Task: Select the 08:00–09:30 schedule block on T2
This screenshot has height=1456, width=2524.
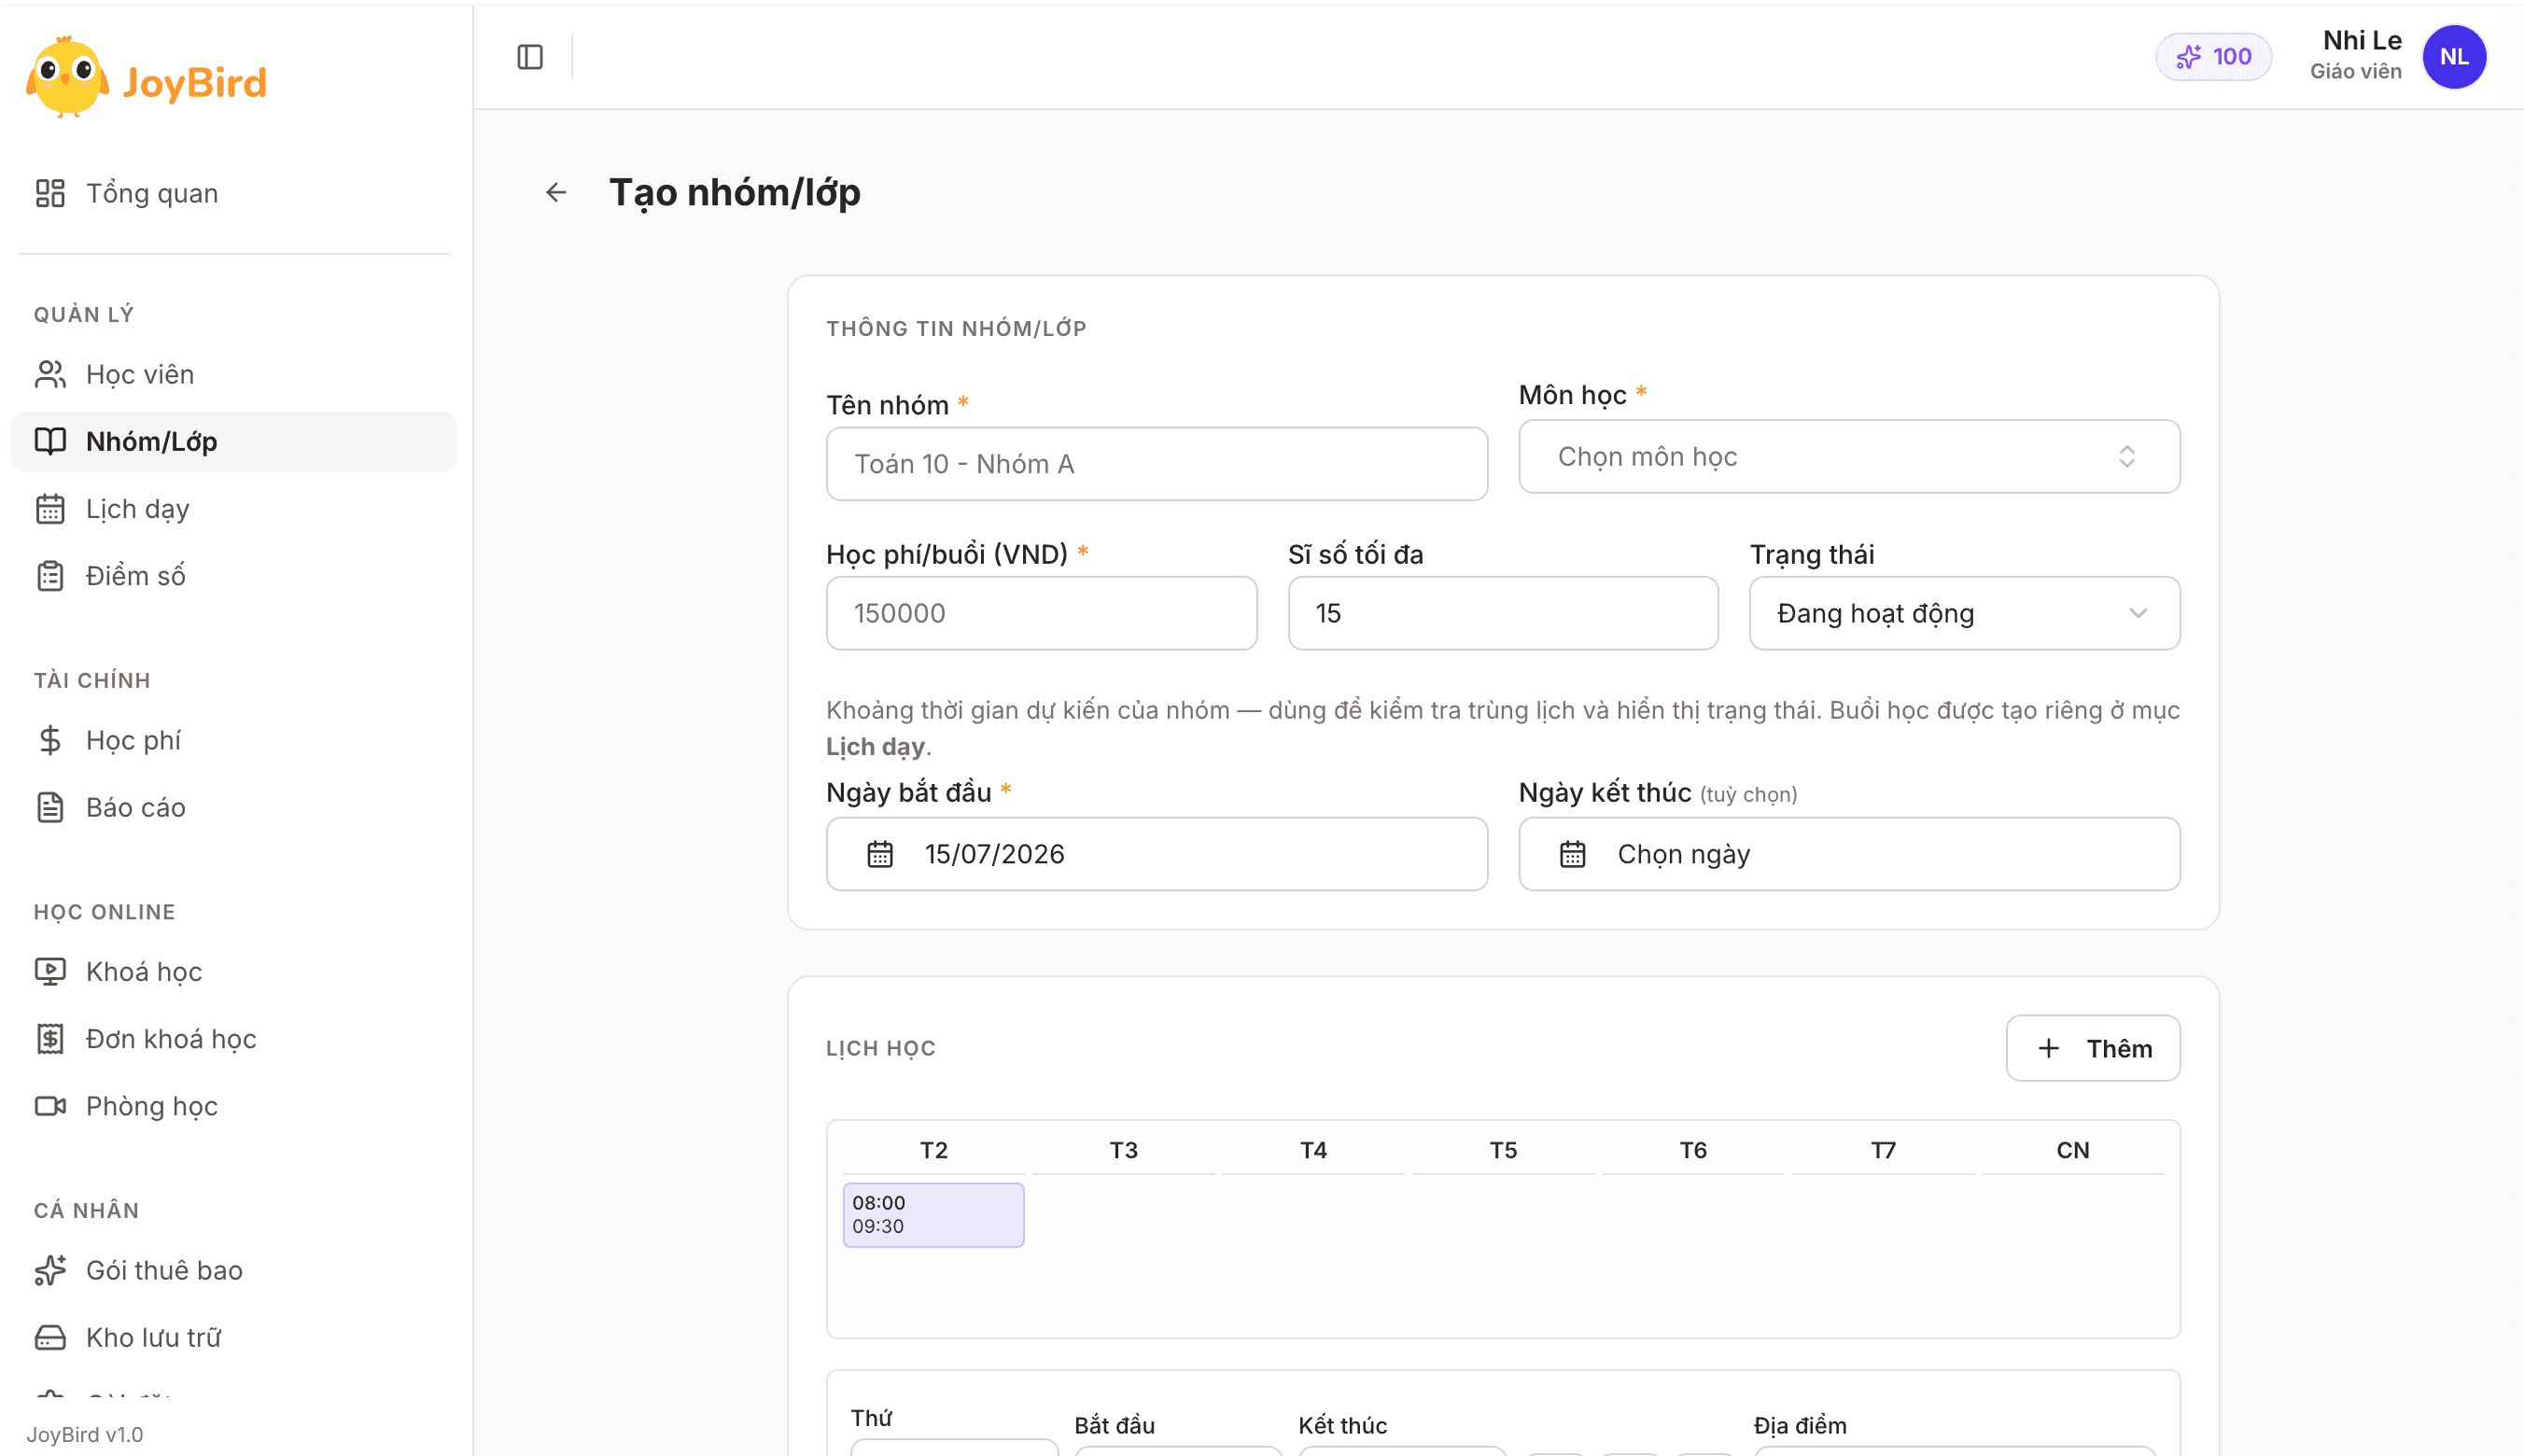Action: point(933,1215)
